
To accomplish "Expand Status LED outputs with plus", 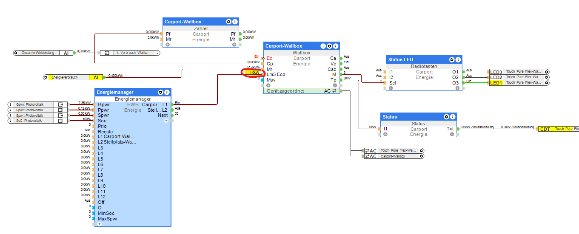I will coord(457,88).
